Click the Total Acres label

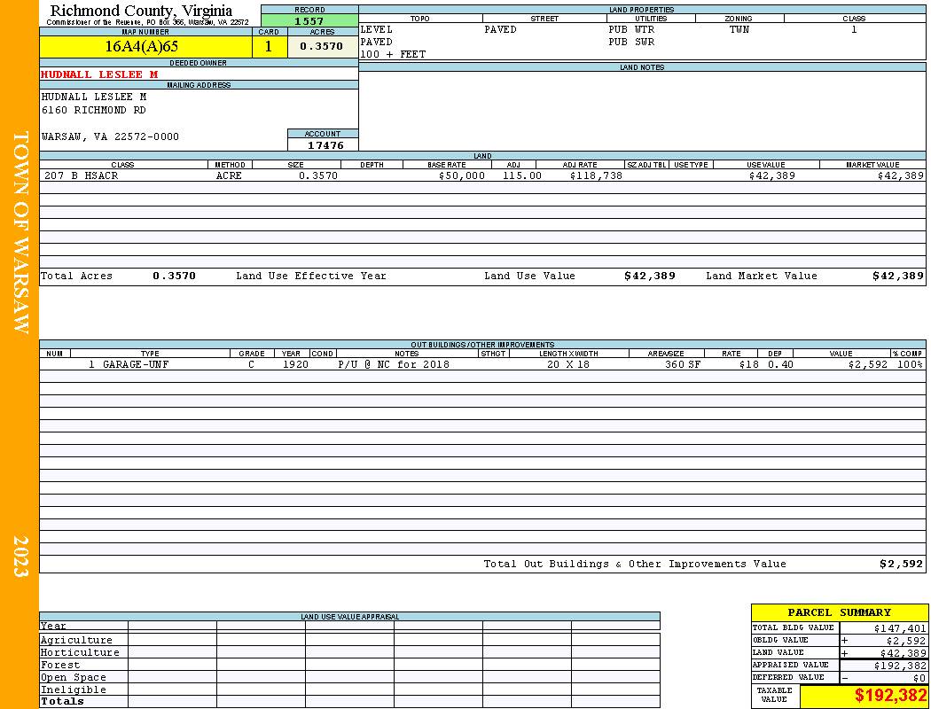pyautogui.click(x=76, y=276)
